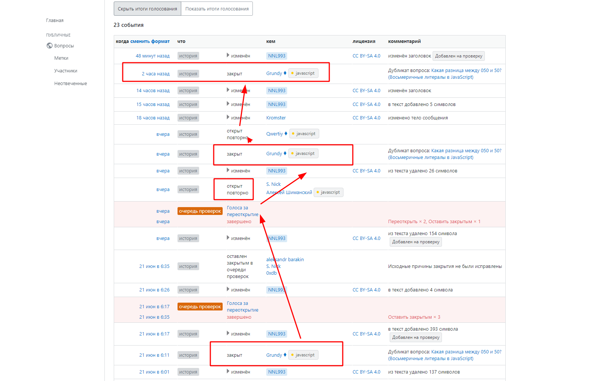This screenshot has width=609, height=381.
Task: Open the 0xdb user profile
Action: point(271,273)
